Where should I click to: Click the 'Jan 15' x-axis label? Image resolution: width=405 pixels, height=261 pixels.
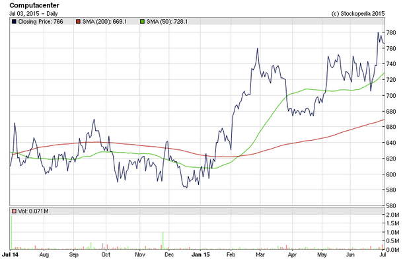coord(200,254)
